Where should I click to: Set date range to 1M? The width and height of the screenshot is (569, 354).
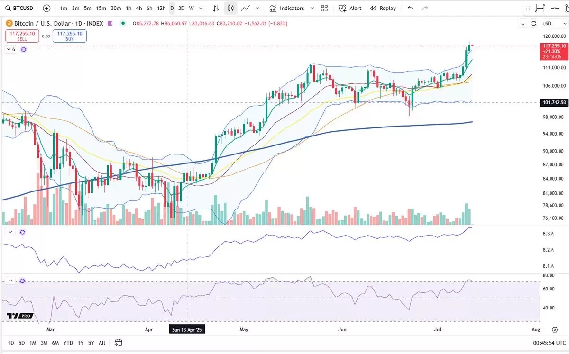[33, 343]
